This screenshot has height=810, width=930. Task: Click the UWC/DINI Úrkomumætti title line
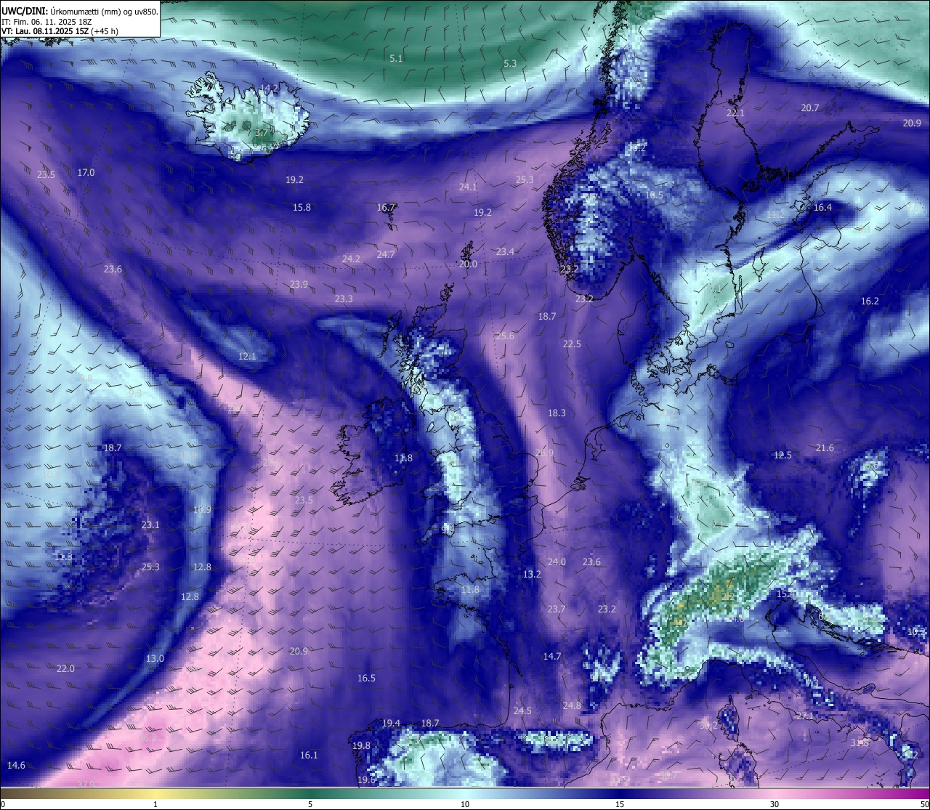pos(80,11)
